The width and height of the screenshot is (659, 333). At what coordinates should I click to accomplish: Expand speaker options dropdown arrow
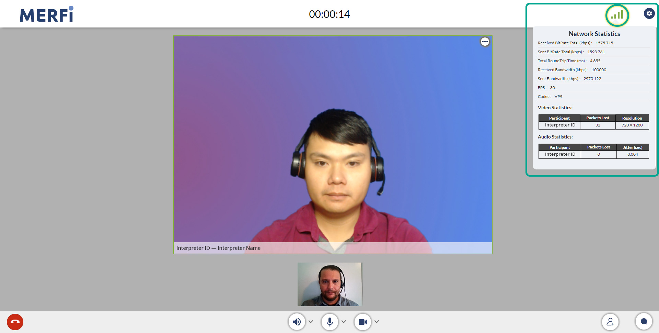click(311, 322)
